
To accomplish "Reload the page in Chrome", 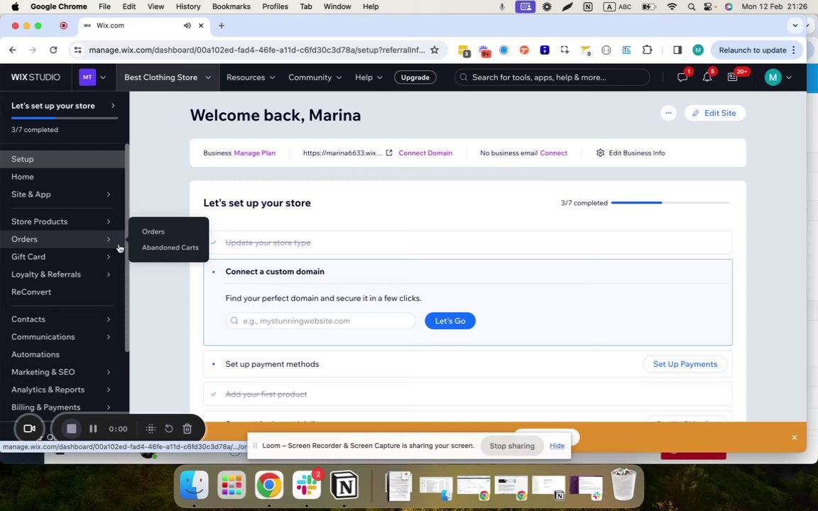I will pyautogui.click(x=53, y=50).
